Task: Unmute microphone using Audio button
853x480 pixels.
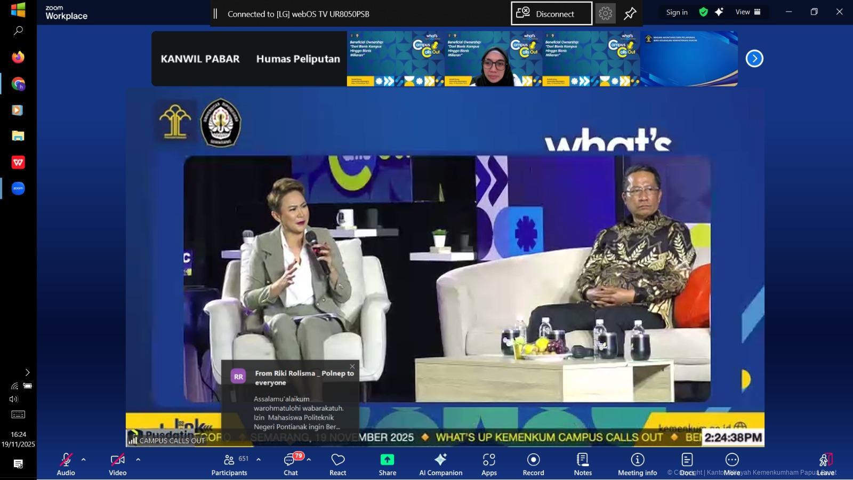Action: coord(66,463)
